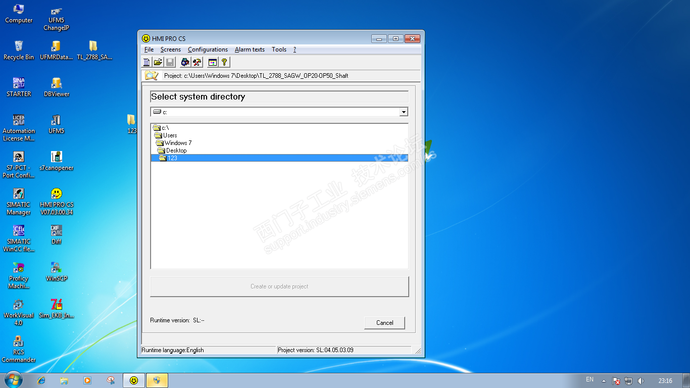Click the EN language indicator in the tray
Viewport: 690px width, 388px height.
(x=589, y=380)
